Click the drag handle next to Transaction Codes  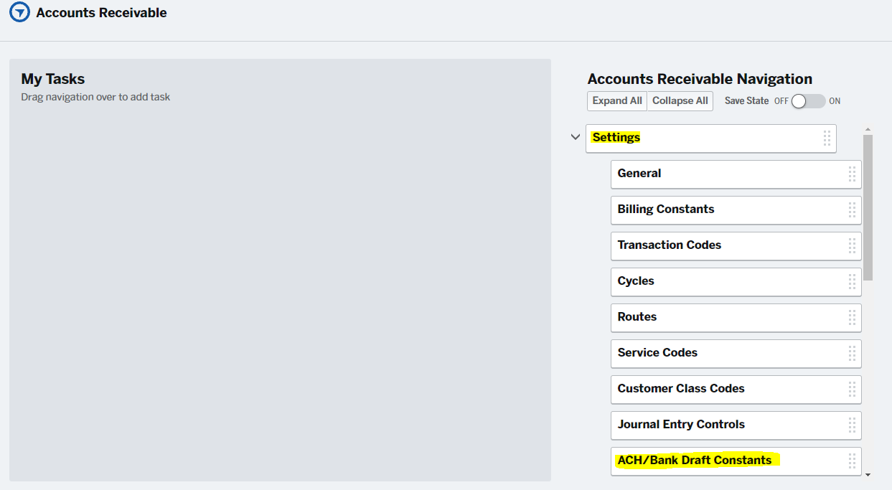coord(851,245)
